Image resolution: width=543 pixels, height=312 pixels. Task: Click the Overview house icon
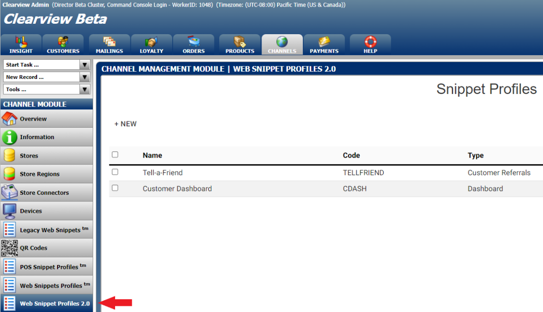(x=10, y=119)
